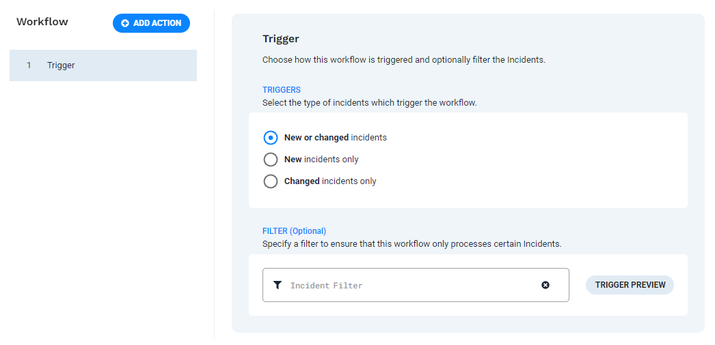Image resolution: width=715 pixels, height=345 pixels.
Task: Click the "Changed incidents only" label text
Action: 330,181
